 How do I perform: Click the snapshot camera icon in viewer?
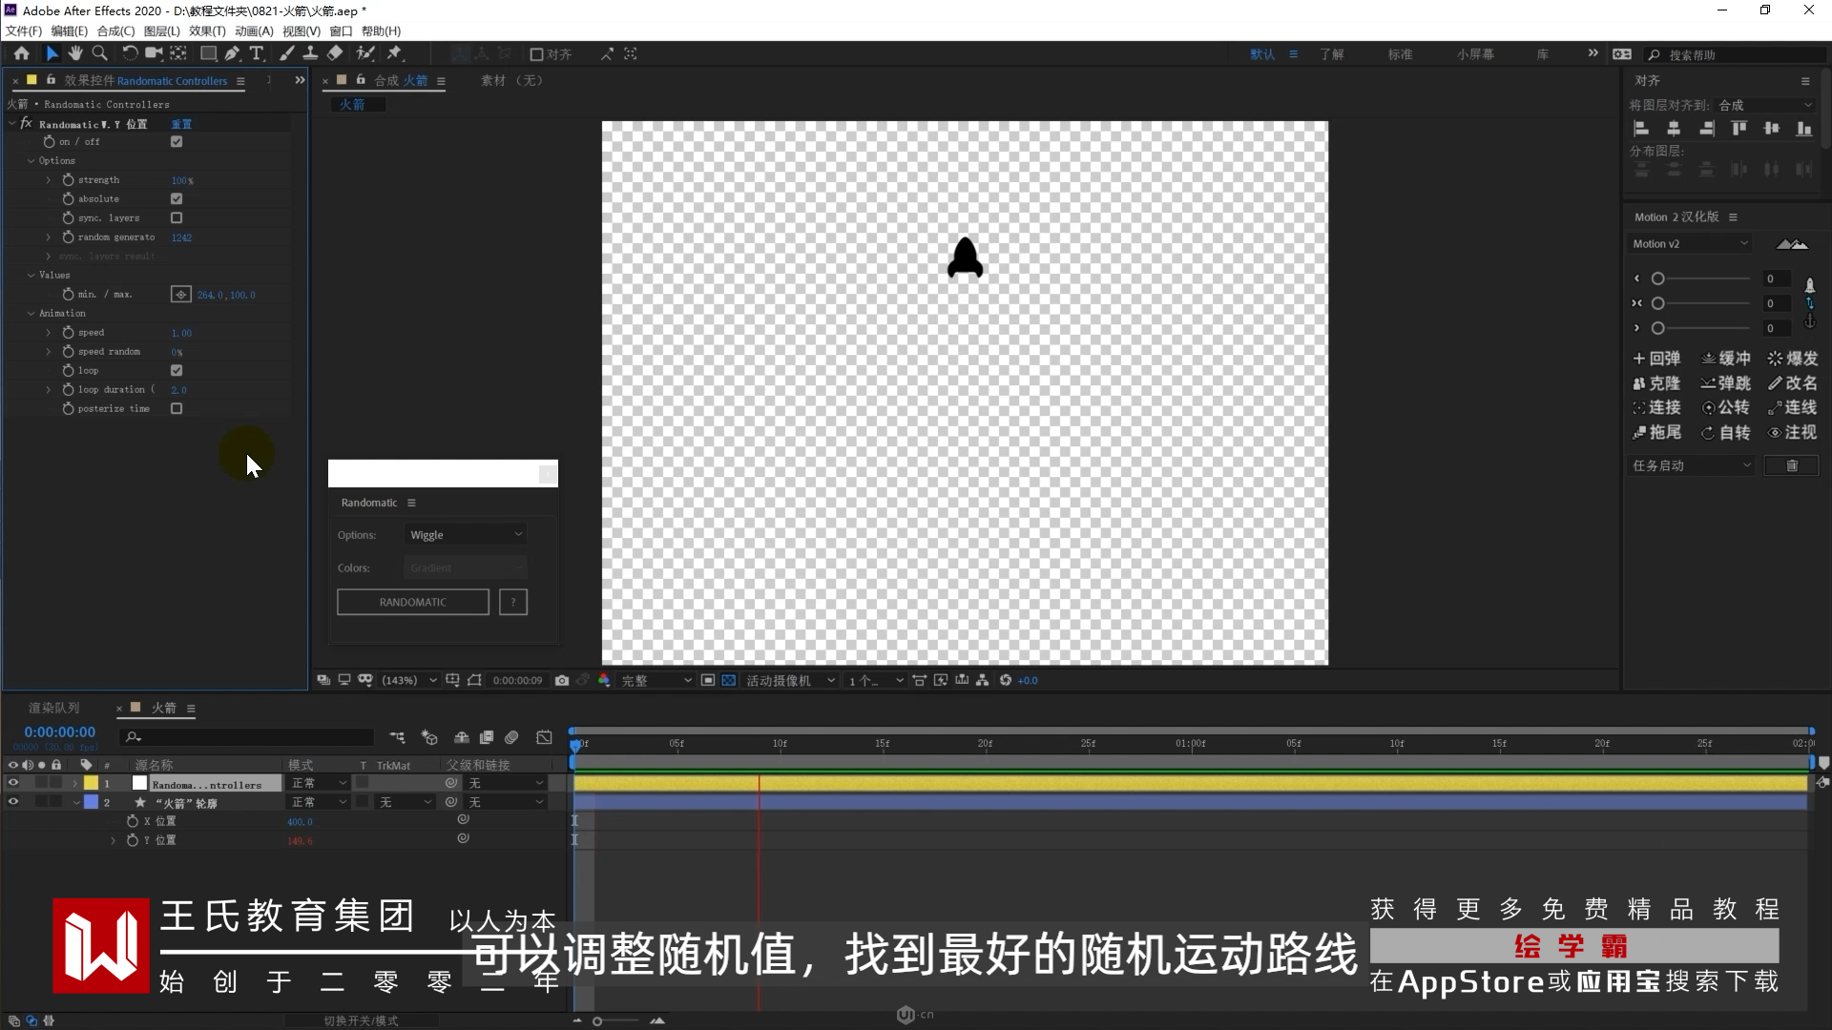[562, 681]
